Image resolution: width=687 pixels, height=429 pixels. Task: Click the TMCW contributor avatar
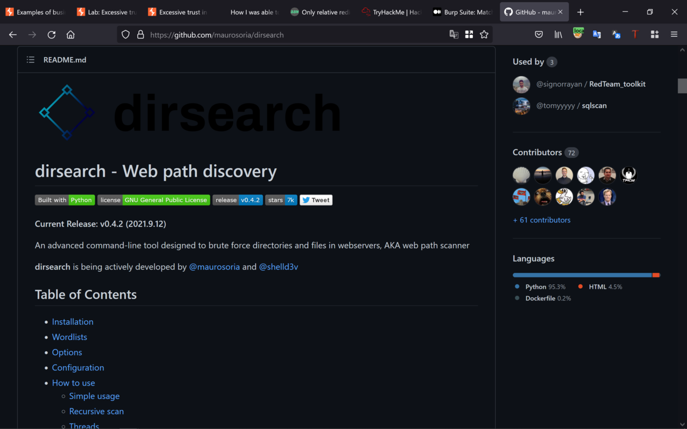pos(629,175)
